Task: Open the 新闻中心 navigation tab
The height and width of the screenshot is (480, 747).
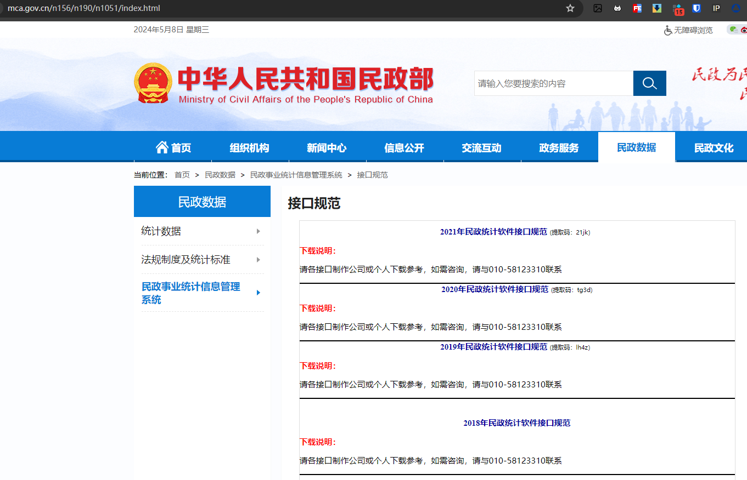Action: point(327,147)
